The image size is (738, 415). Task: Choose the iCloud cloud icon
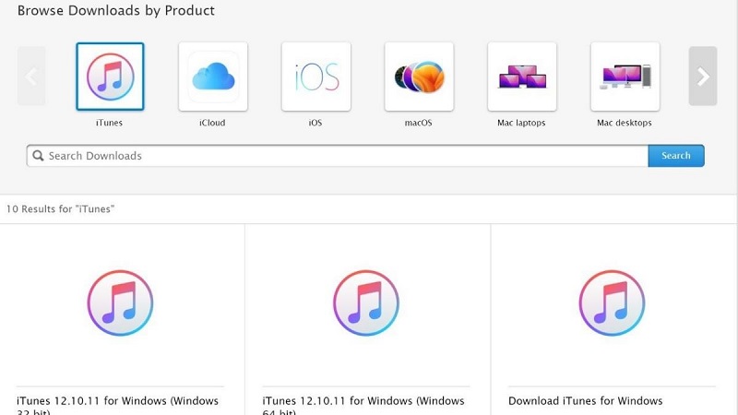point(212,77)
